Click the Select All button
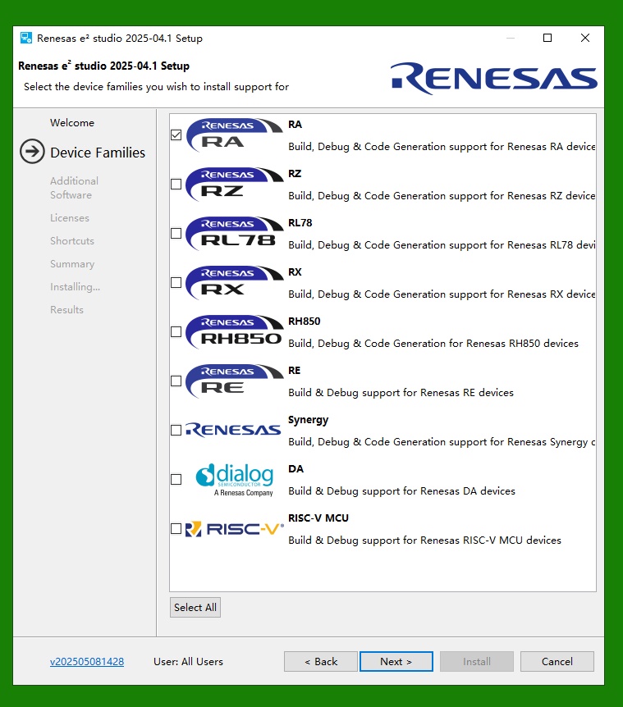The height and width of the screenshot is (707, 623). pos(195,608)
